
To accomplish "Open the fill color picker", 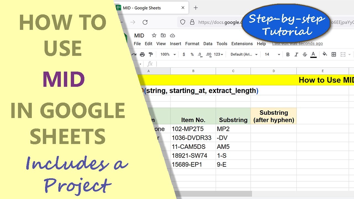I will (325, 54).
